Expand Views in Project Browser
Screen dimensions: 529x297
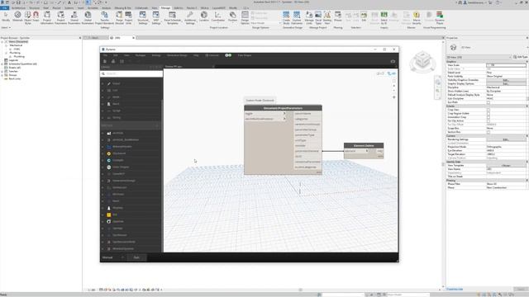pyautogui.click(x=2, y=42)
